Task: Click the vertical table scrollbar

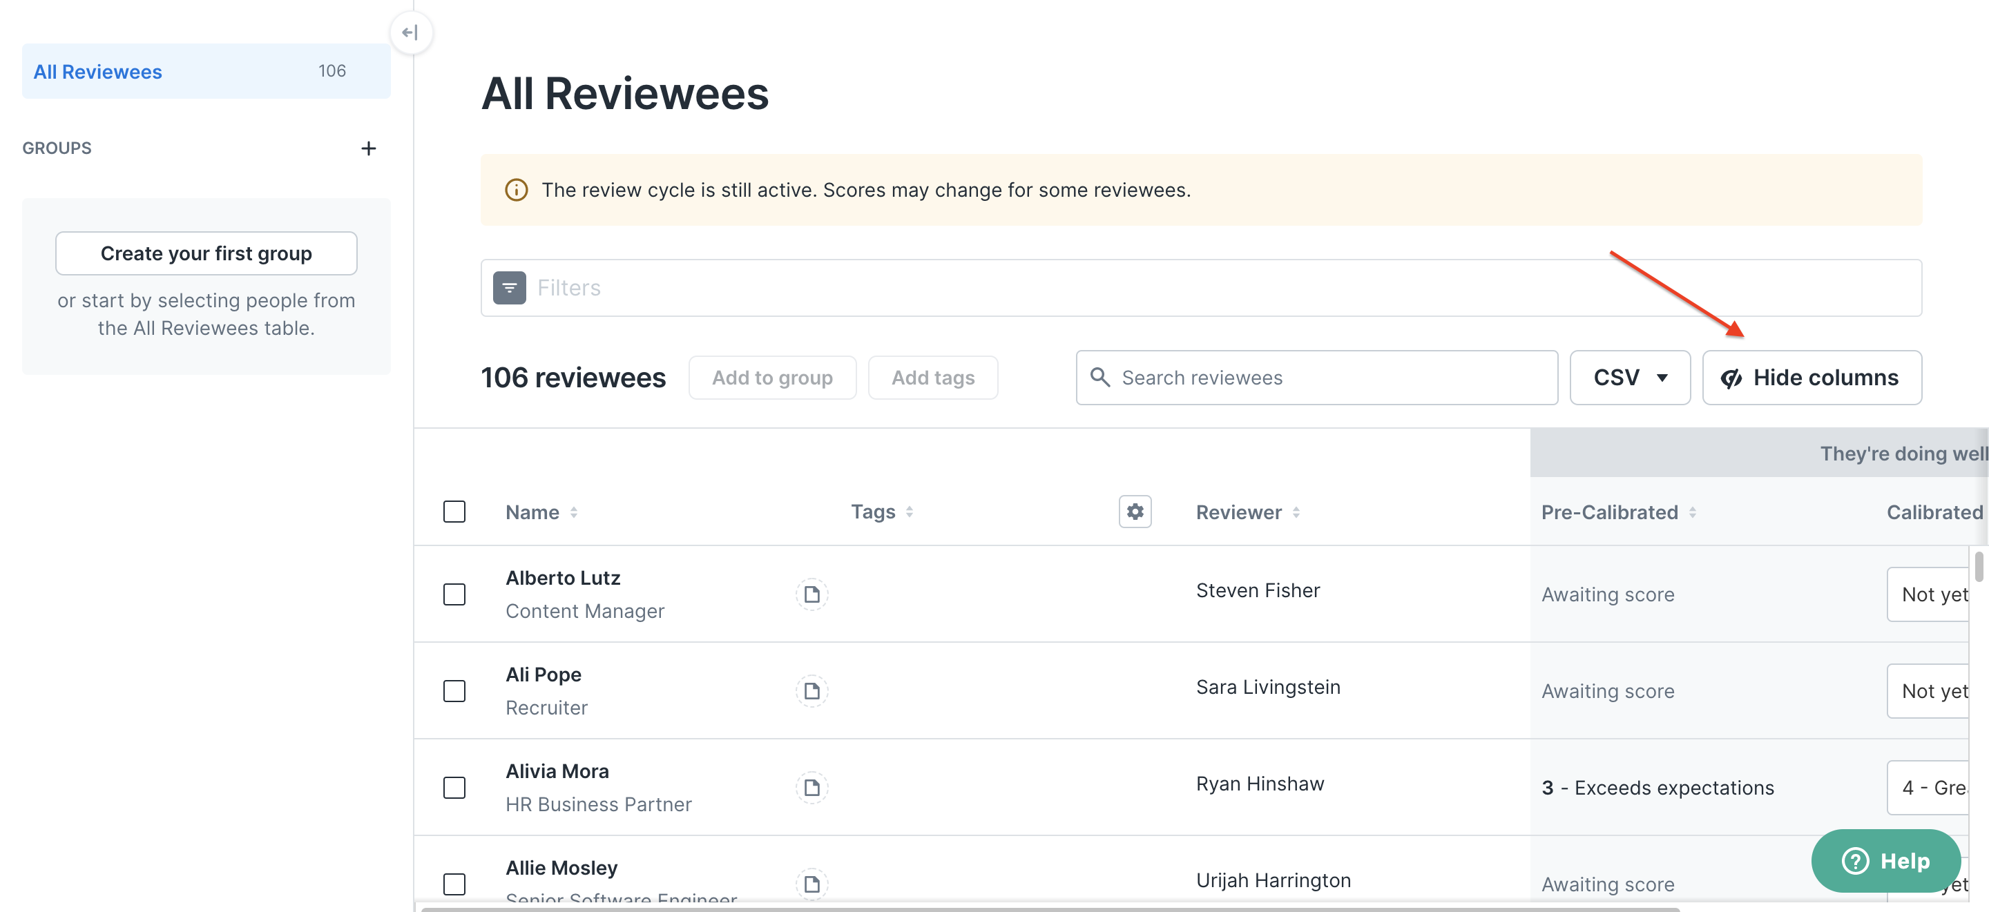Action: 1979,566
